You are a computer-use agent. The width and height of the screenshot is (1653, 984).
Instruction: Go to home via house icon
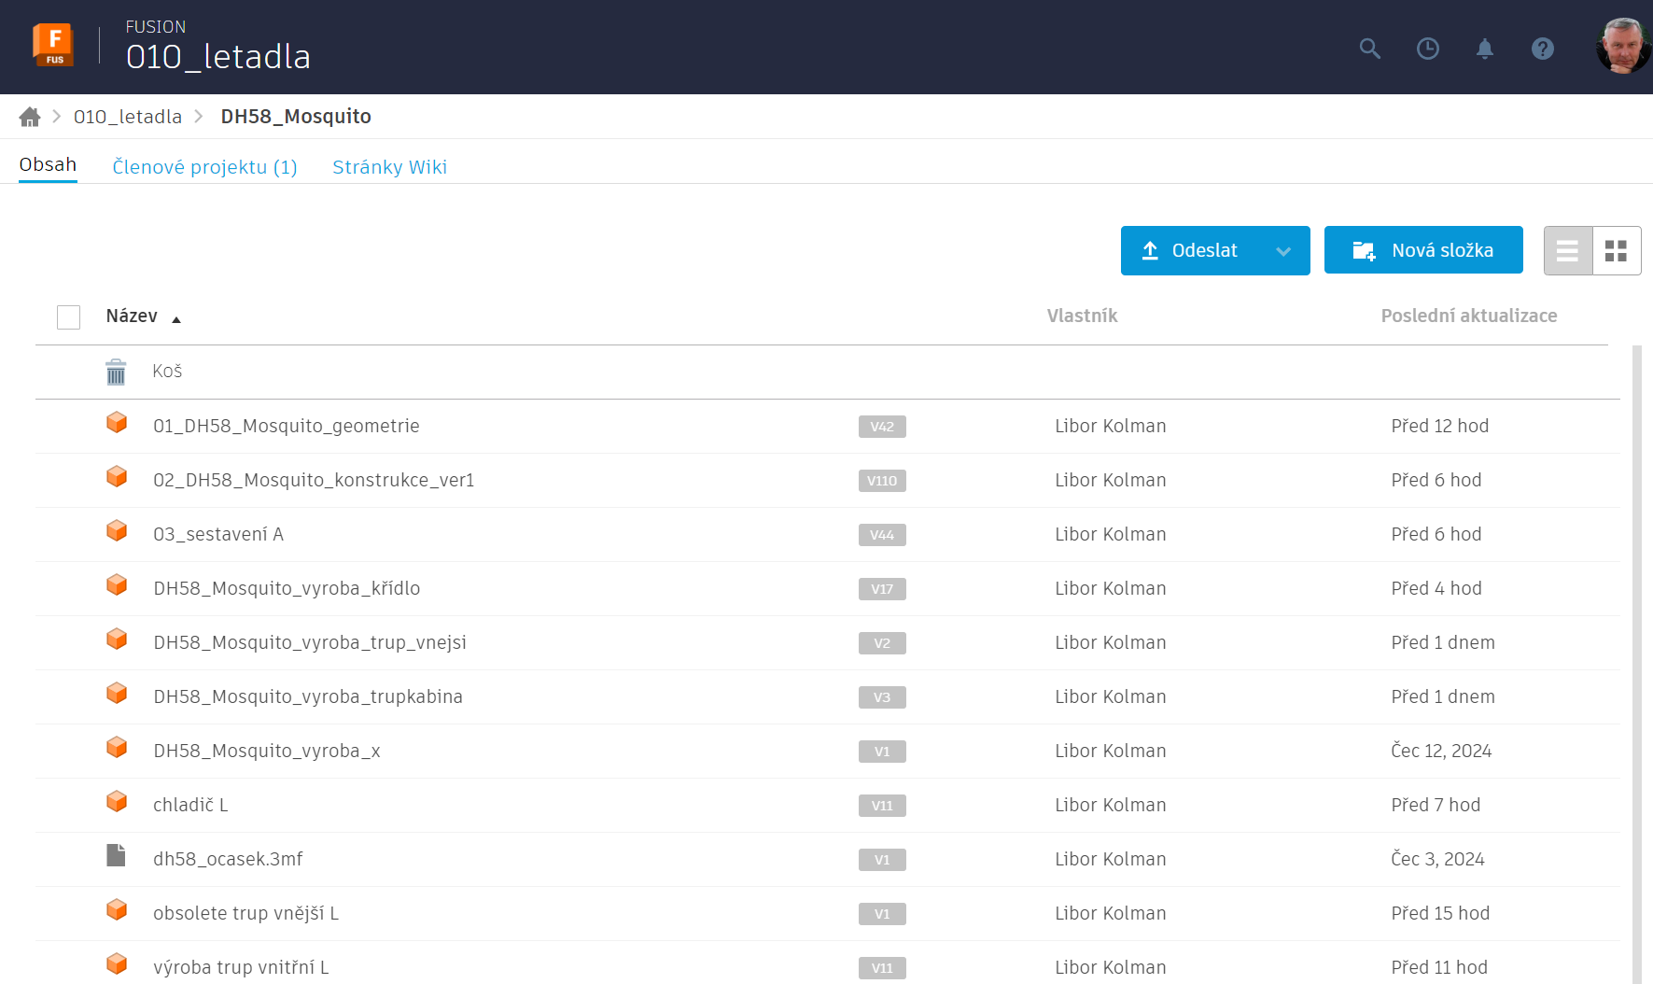(x=30, y=117)
